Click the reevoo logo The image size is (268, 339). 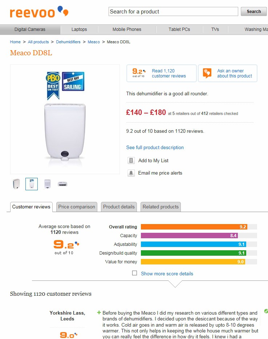click(x=39, y=12)
